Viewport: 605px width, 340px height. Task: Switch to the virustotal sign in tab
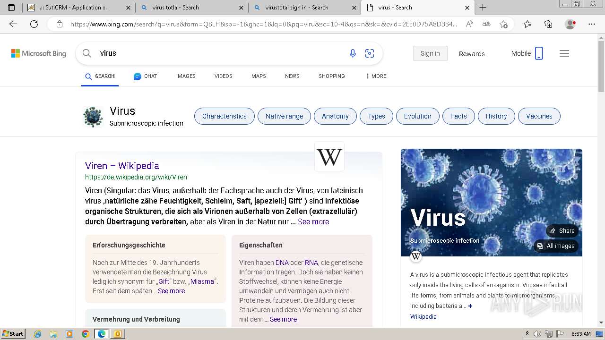(x=305, y=8)
